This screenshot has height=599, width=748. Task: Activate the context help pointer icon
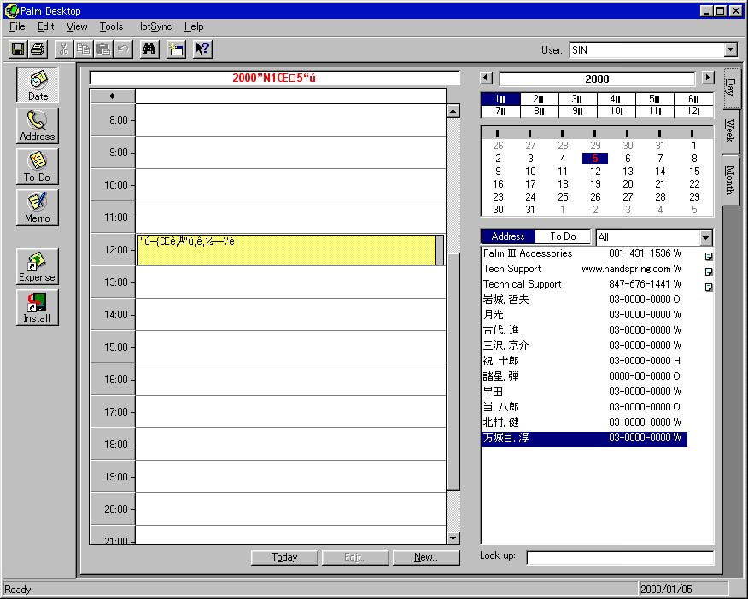click(x=202, y=49)
